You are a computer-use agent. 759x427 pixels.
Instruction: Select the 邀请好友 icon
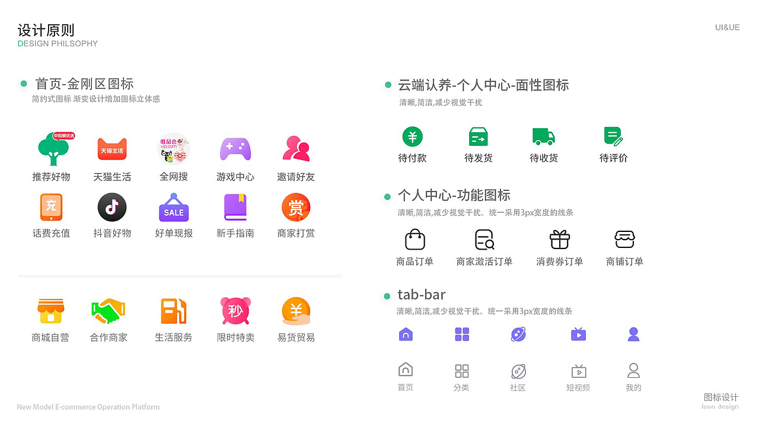coord(296,149)
